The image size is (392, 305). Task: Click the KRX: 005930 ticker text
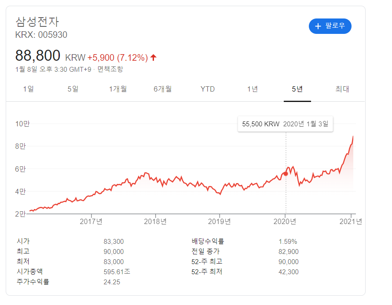coord(41,35)
